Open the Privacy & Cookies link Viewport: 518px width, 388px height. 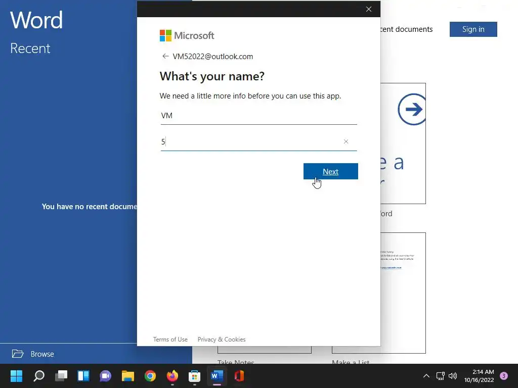click(222, 339)
